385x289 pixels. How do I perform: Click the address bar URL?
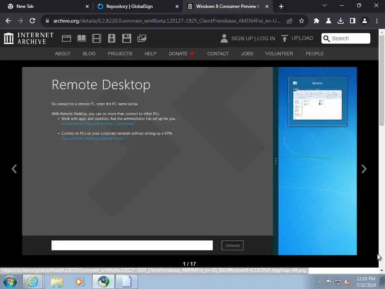pyautogui.click(x=167, y=21)
